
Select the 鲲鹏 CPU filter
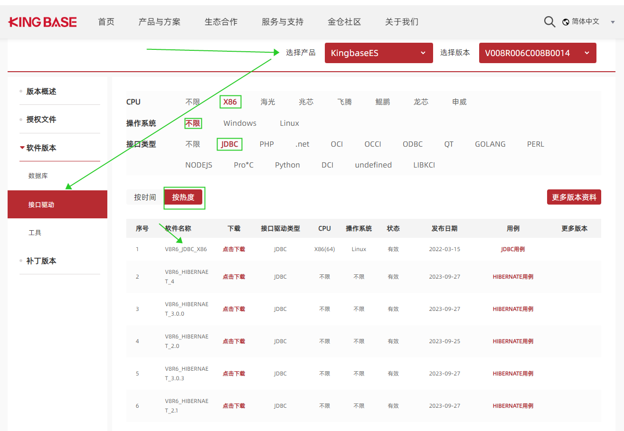tap(383, 102)
